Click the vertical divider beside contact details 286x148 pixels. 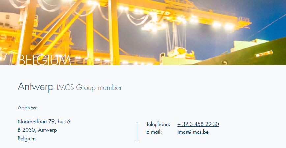[x=137, y=131]
